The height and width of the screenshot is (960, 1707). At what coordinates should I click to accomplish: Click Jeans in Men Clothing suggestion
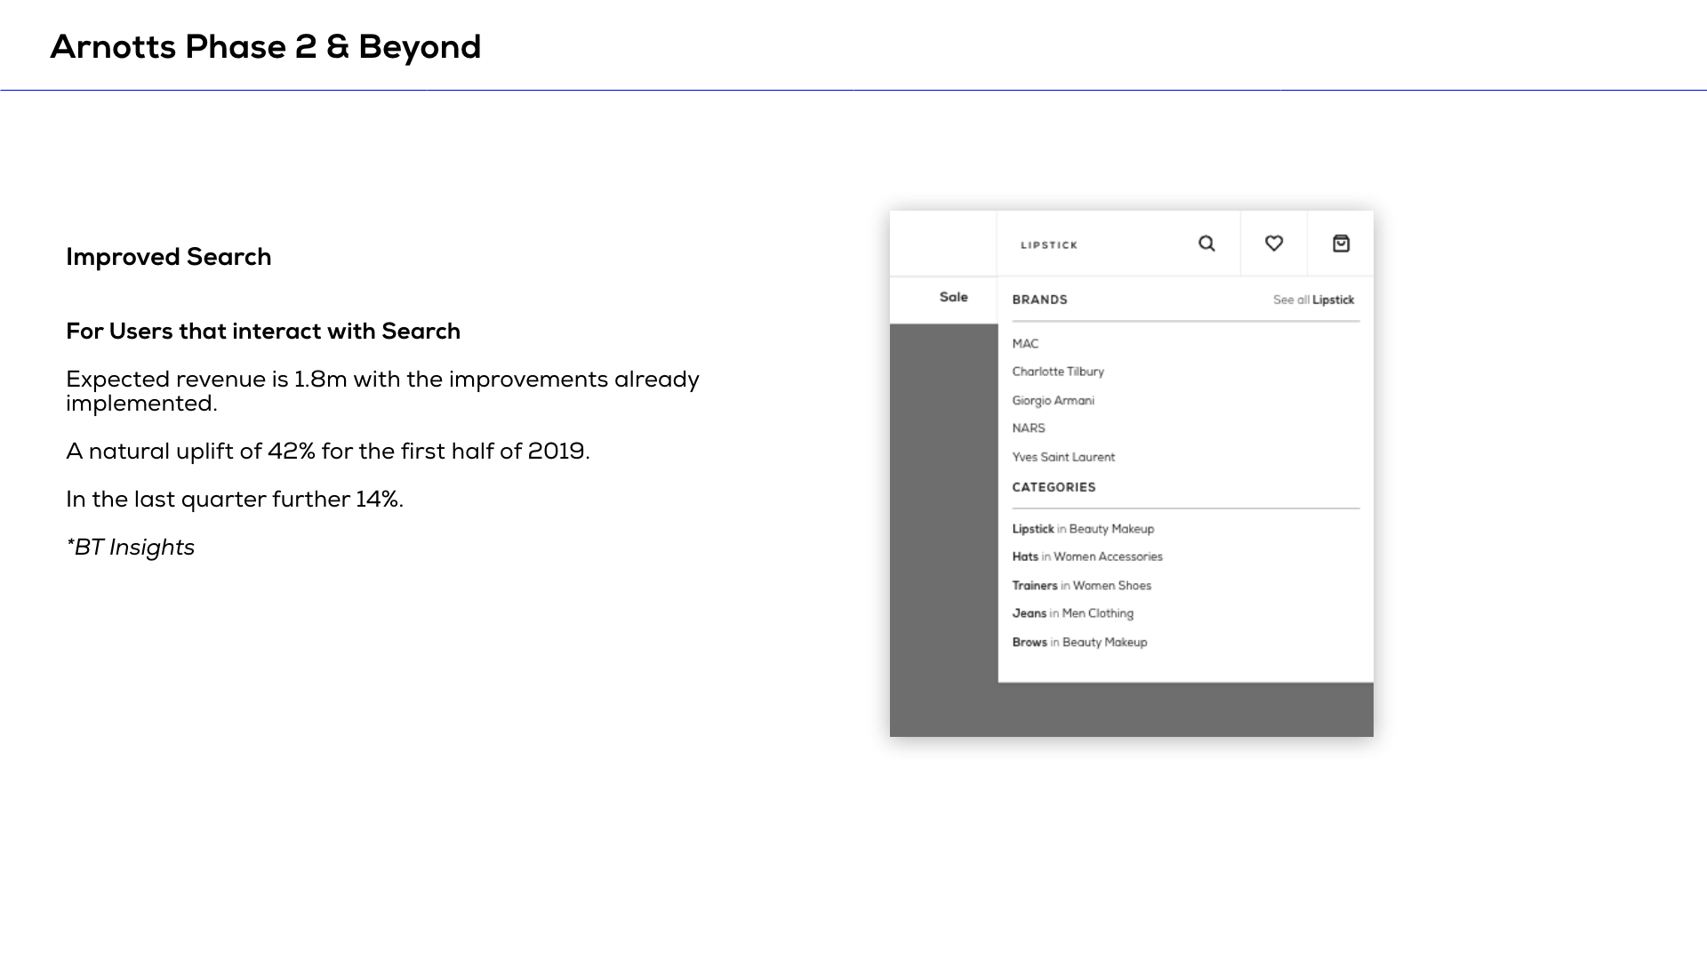1073,613
